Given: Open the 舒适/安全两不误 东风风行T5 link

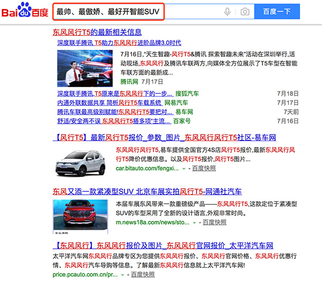Looking at the screenshot, I should pos(114,121).
